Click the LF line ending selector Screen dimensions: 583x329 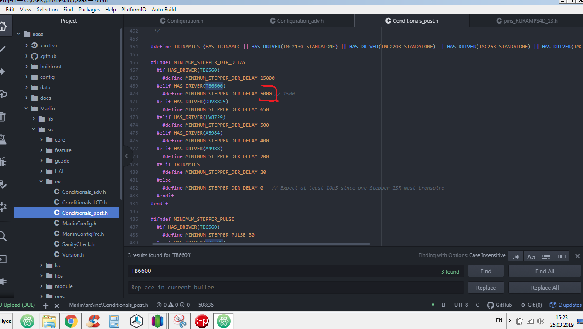(444, 305)
